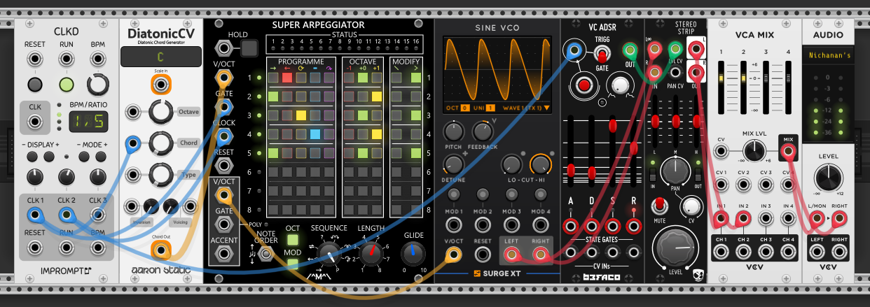The height and width of the screenshot is (307, 870).
Task: Click the Super Arpeggiator ACCENT output jack
Action: click(224, 254)
